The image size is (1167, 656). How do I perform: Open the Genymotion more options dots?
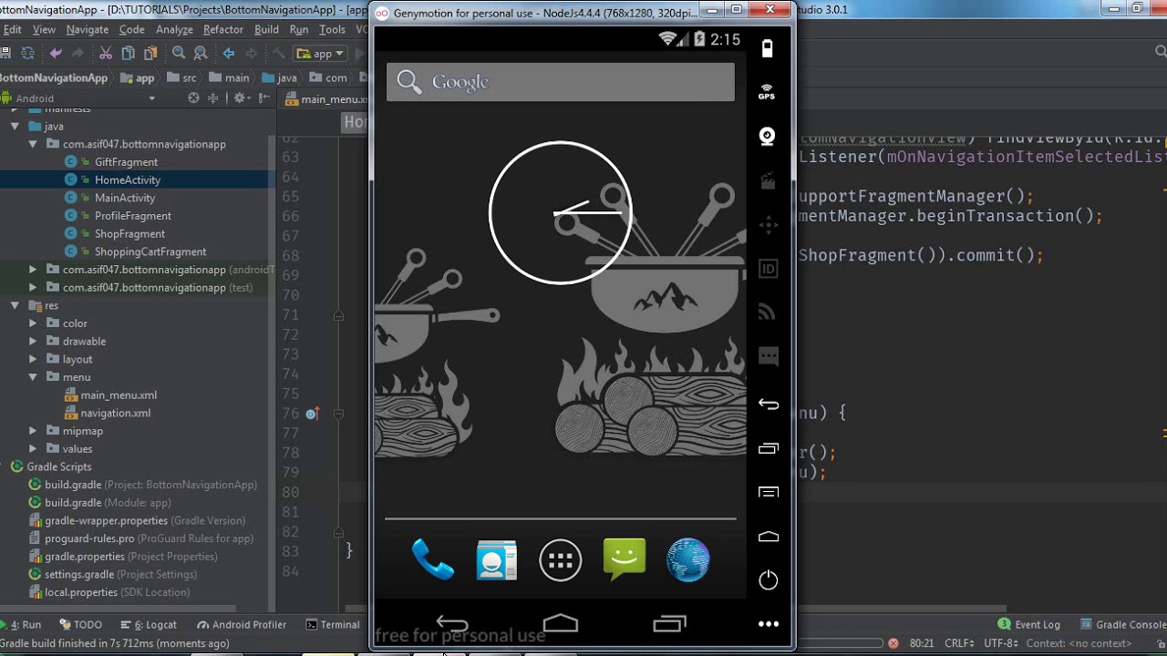coord(769,624)
